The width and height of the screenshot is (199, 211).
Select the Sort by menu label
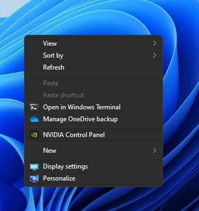pos(53,55)
